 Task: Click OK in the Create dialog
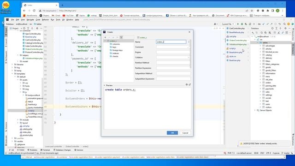(x=172, y=133)
